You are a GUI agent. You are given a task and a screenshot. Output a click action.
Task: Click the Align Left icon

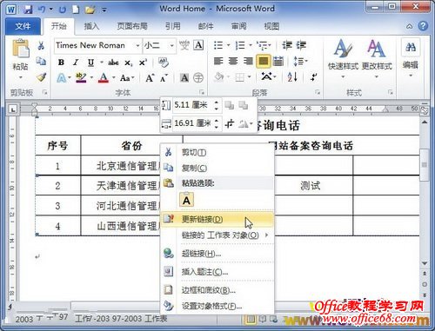click(218, 61)
